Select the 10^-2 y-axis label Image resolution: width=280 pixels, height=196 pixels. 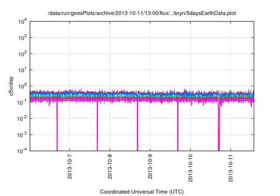(x=22, y=119)
